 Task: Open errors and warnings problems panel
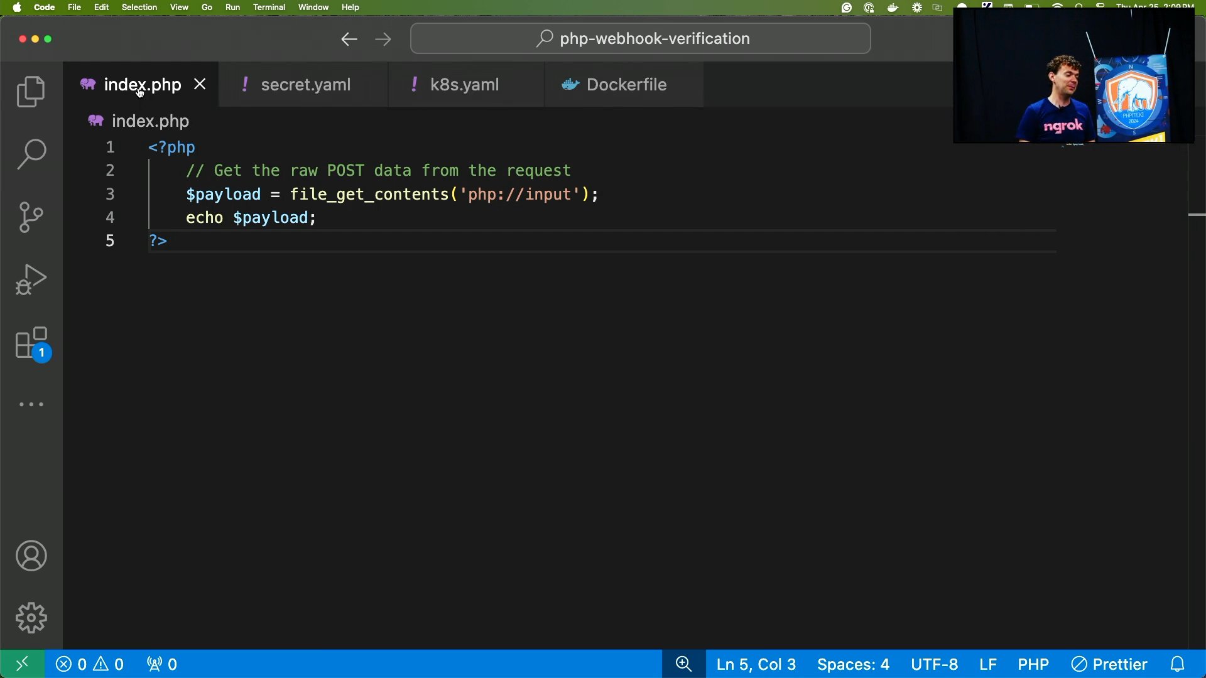point(90,664)
